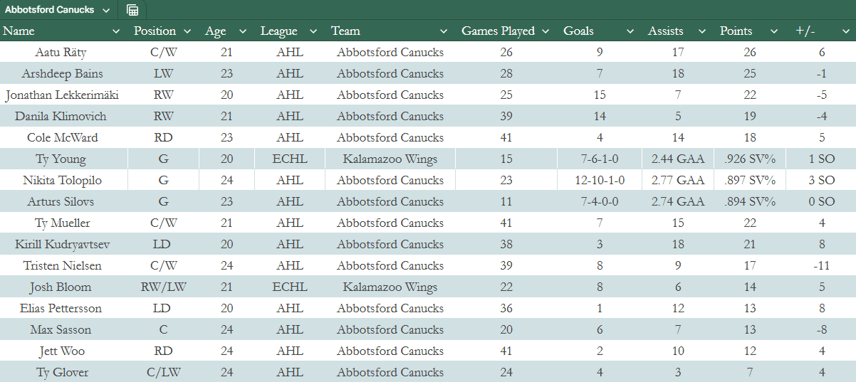The image size is (856, 382).
Task: Click the table view icon beside table name
Action: point(132,10)
